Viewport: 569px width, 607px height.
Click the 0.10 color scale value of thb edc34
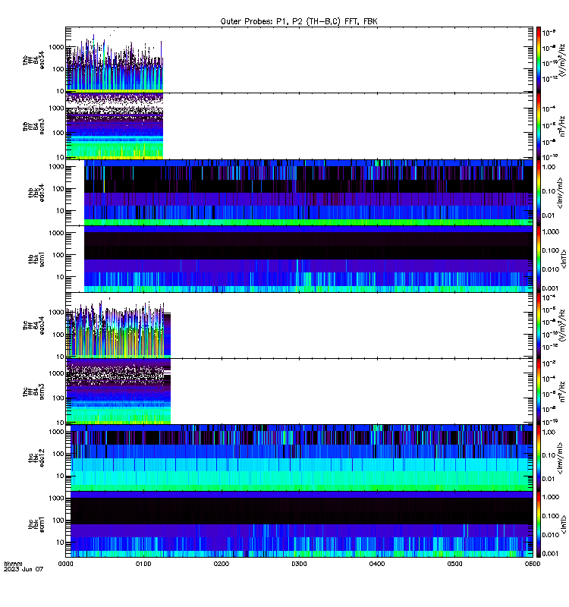tap(549, 191)
